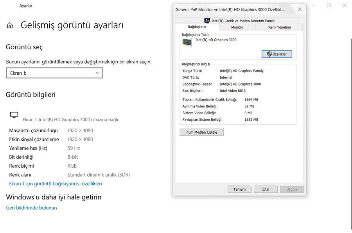Click the RGB color format value

72,166
